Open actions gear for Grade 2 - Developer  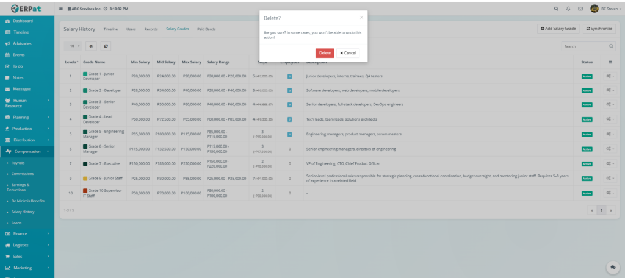(x=610, y=90)
